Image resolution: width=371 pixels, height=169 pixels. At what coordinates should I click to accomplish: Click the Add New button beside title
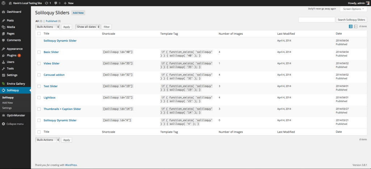(x=78, y=13)
